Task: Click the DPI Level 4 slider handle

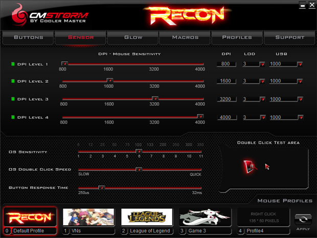Action: click(x=200, y=116)
